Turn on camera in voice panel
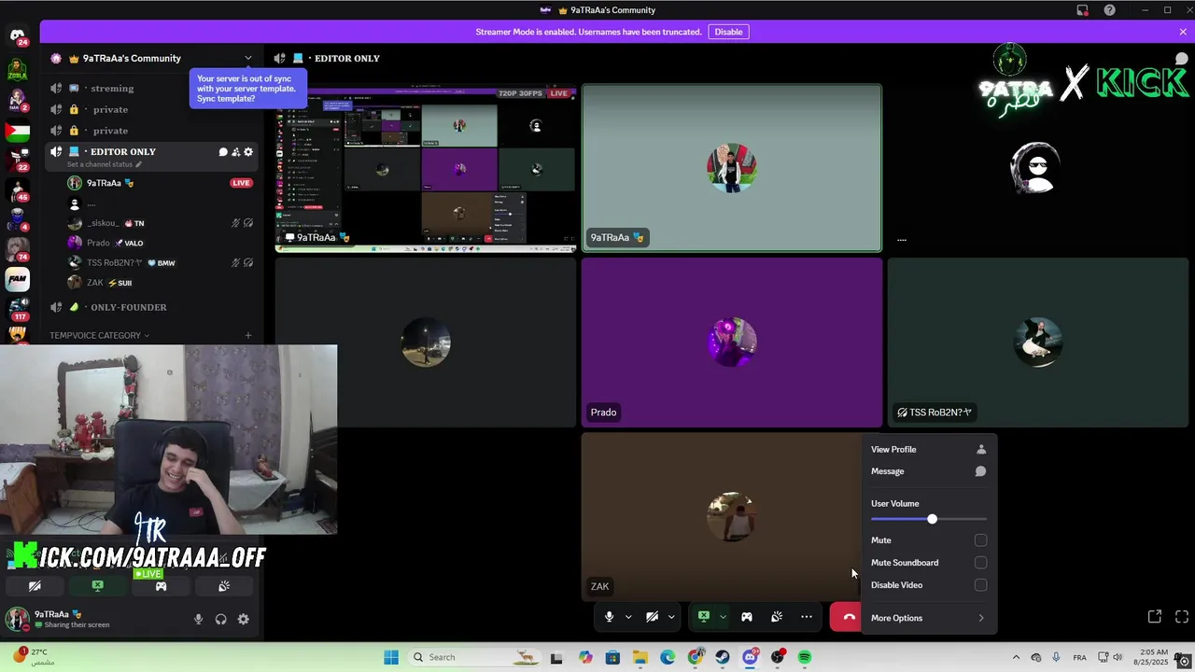1195x672 pixels. point(35,586)
